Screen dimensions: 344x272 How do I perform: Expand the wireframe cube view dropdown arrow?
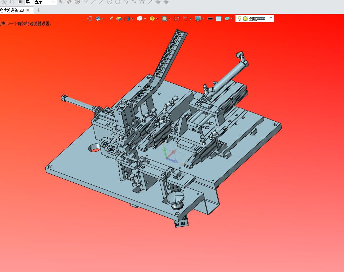(x=132, y=19)
